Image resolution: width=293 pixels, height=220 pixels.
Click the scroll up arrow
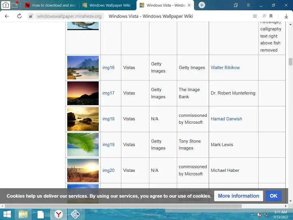point(290,24)
